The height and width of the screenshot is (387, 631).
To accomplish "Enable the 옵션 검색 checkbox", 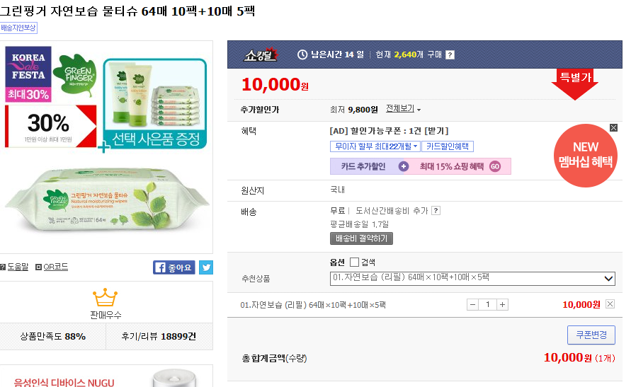I will coord(355,262).
